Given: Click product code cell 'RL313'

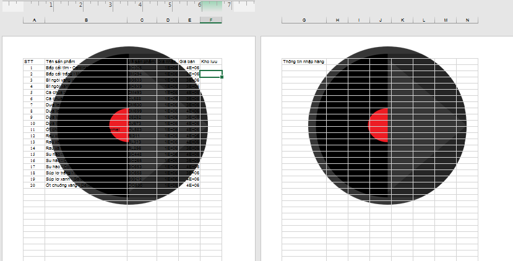Looking at the screenshot, I should pos(142,142).
